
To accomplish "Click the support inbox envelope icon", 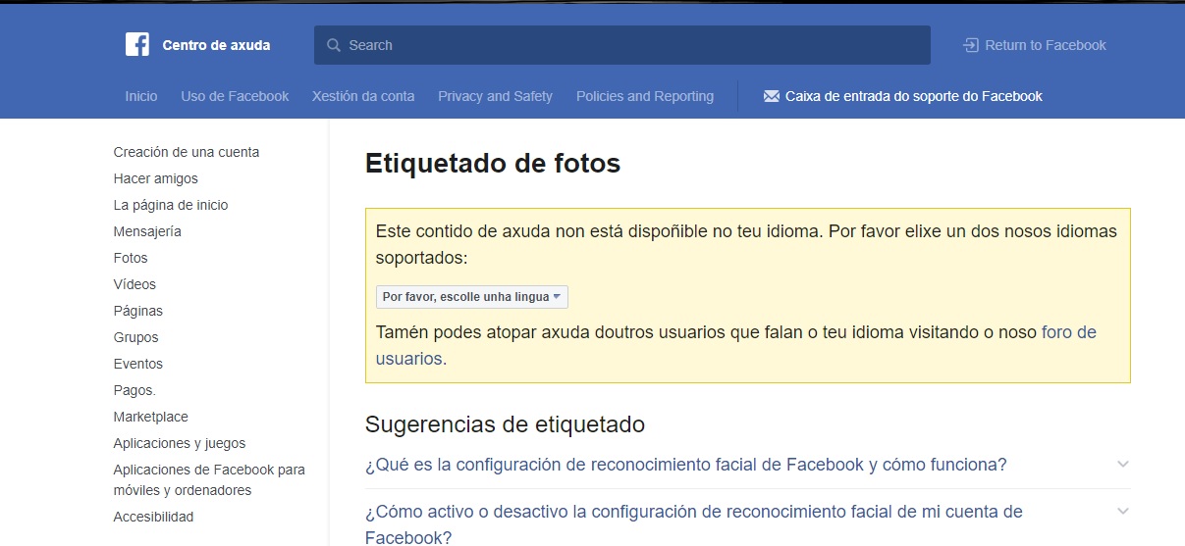I will point(771,96).
